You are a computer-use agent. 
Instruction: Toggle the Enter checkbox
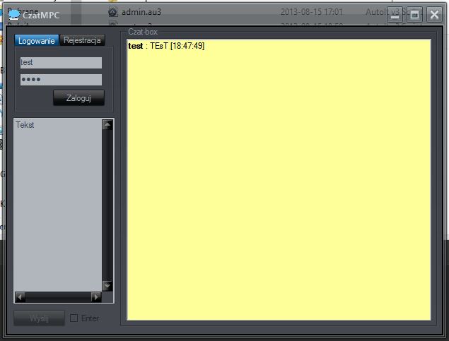74,318
